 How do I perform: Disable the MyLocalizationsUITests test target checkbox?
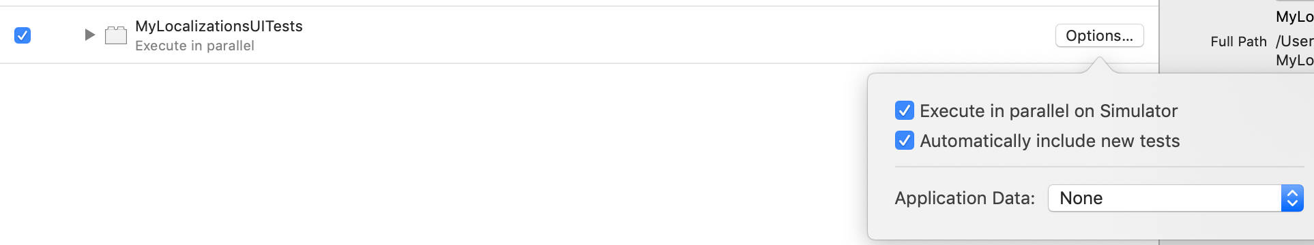click(23, 35)
